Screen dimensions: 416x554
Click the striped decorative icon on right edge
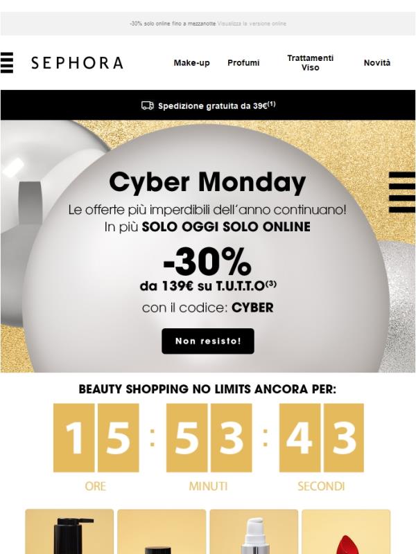401,193
